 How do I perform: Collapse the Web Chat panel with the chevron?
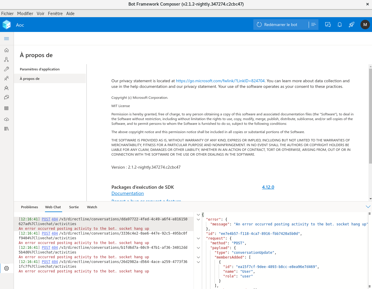(368, 207)
